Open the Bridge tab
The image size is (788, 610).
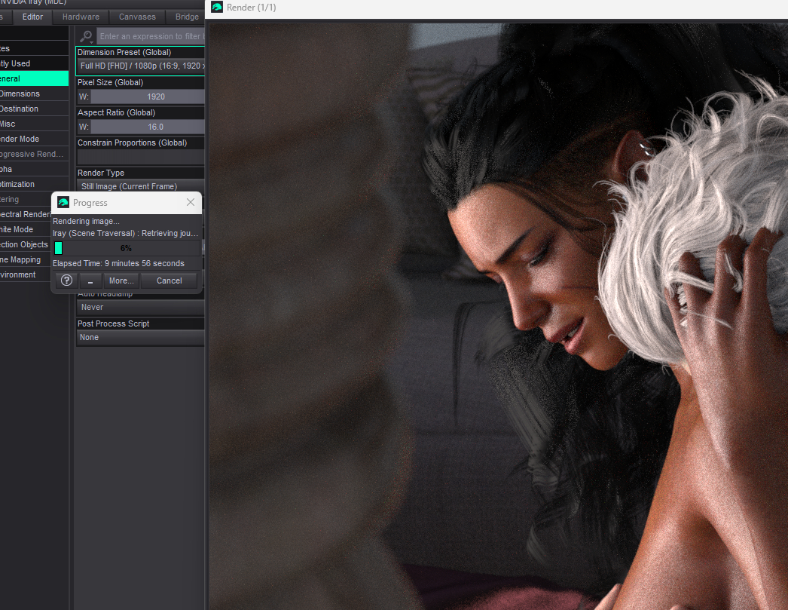coord(187,17)
